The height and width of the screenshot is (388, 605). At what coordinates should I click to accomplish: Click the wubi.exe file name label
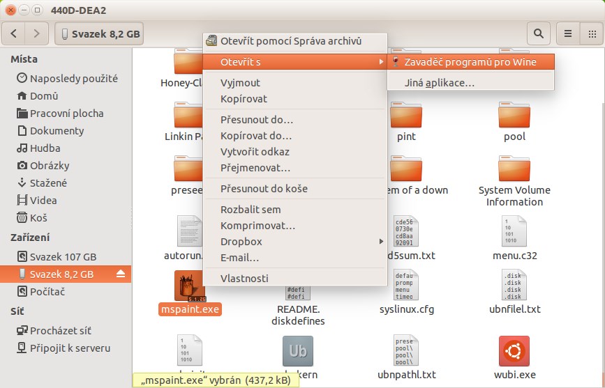[x=514, y=375]
